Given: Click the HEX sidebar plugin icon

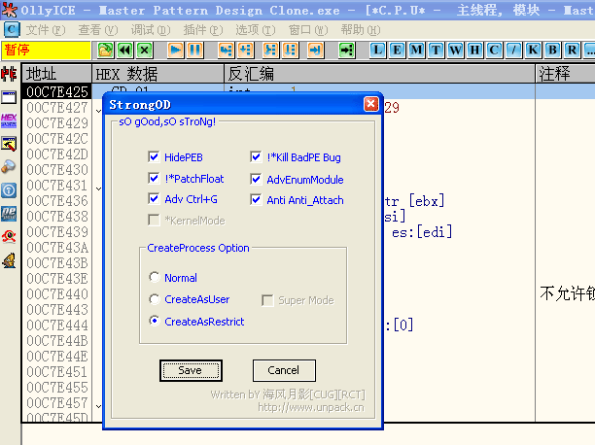Looking at the screenshot, I should tap(9, 120).
